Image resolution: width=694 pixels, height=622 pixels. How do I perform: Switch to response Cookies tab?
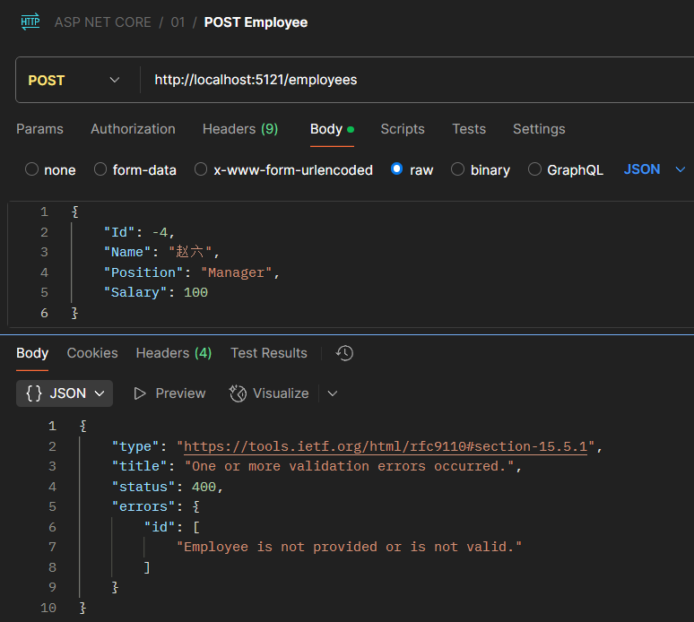click(x=92, y=353)
